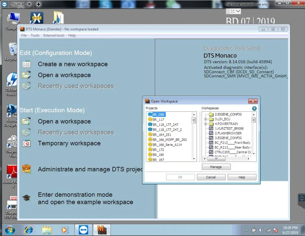Image resolution: width=305 pixels, height=236 pixels.
Task: Select project BR_118_177_247_2
Action: 167,129
